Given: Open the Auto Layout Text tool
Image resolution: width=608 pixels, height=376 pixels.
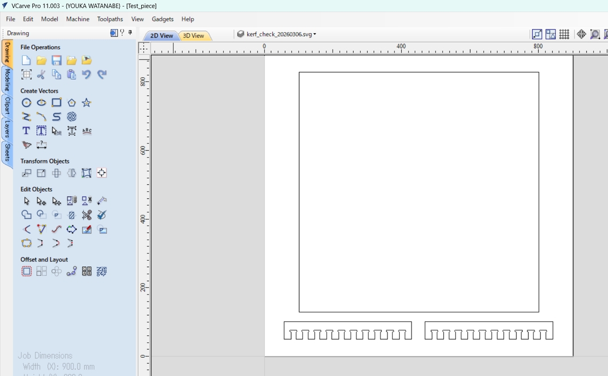Looking at the screenshot, I should pyautogui.click(x=42, y=131).
